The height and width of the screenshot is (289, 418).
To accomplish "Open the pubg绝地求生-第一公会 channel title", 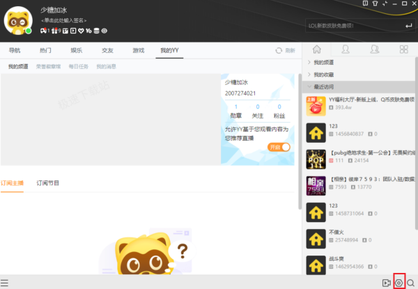I will (x=373, y=153).
